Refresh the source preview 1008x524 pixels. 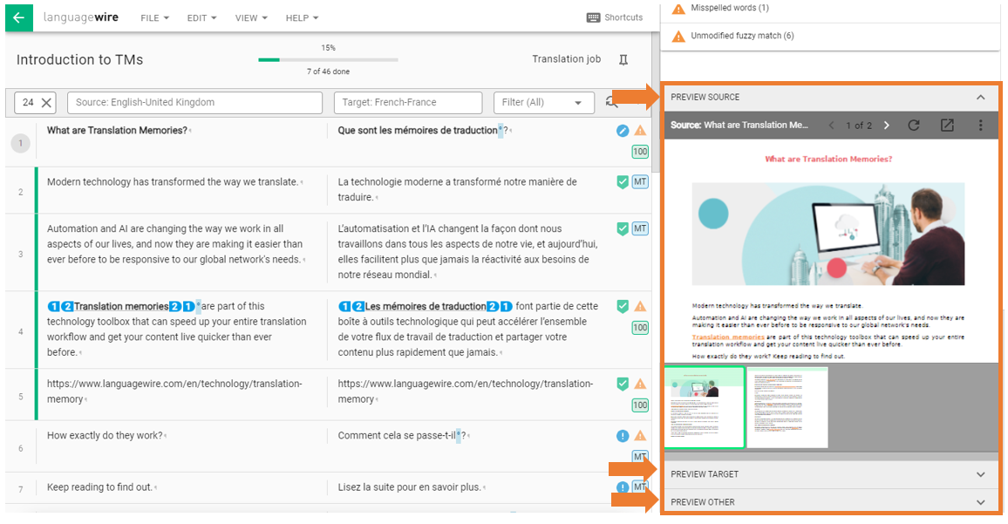pyautogui.click(x=913, y=126)
